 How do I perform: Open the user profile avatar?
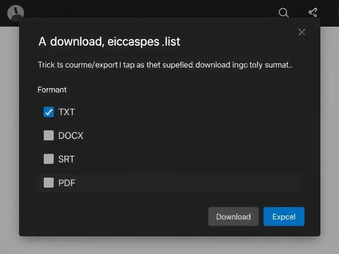(15, 13)
